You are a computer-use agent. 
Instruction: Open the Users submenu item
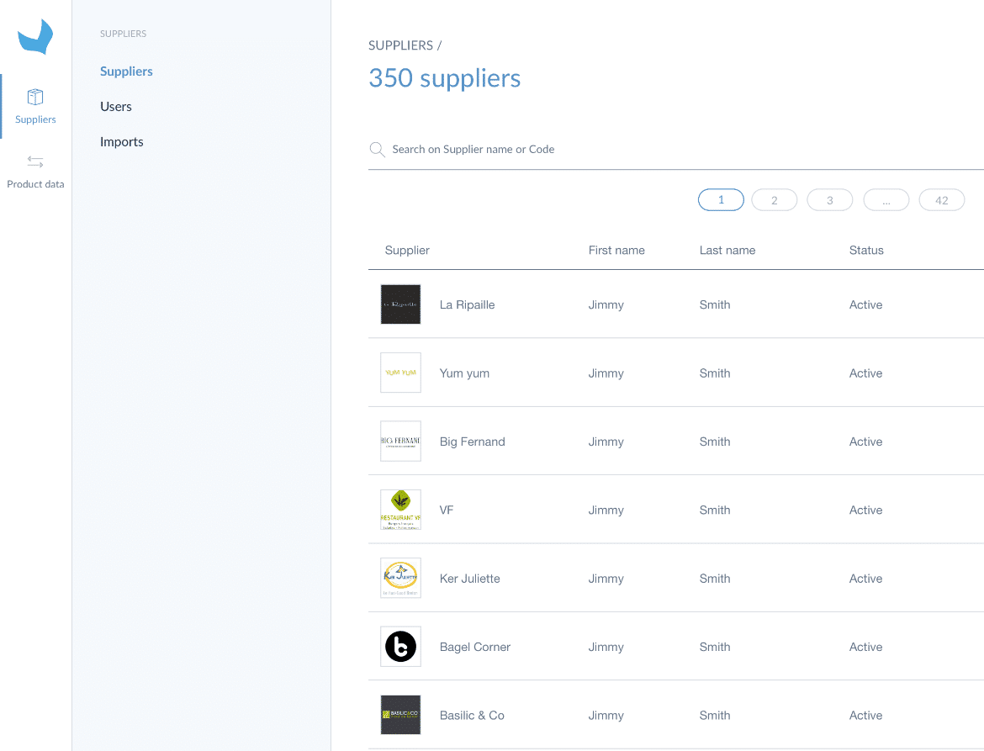point(116,107)
